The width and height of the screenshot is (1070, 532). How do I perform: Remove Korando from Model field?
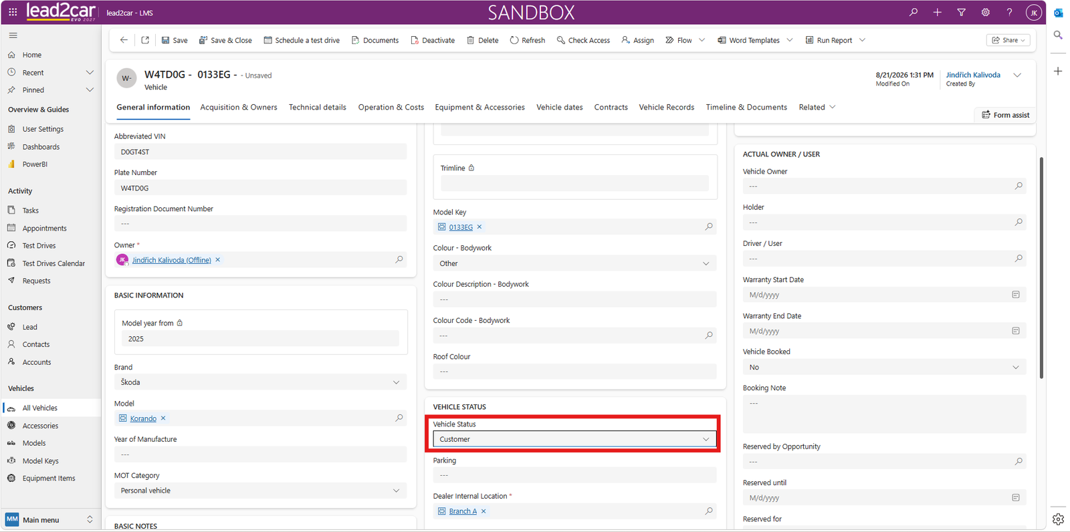pyautogui.click(x=163, y=418)
